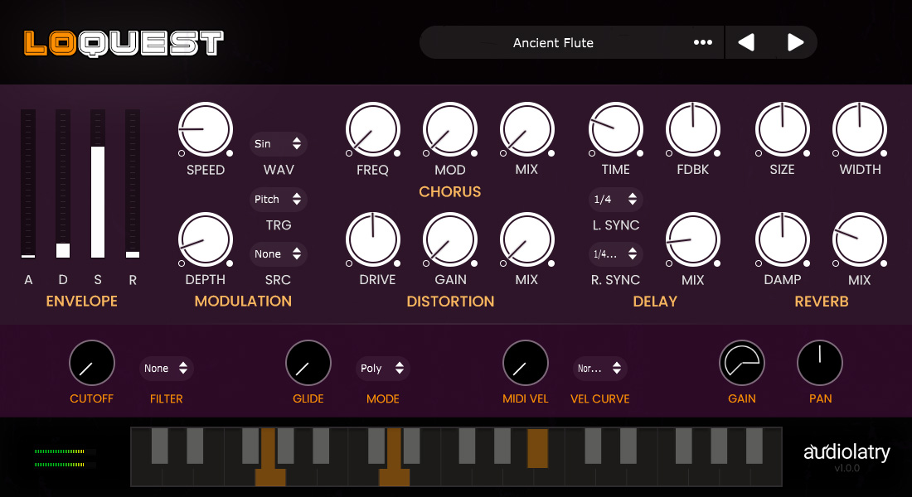Click the Distortion GAIN knob
This screenshot has width=912, height=497.
450,239
